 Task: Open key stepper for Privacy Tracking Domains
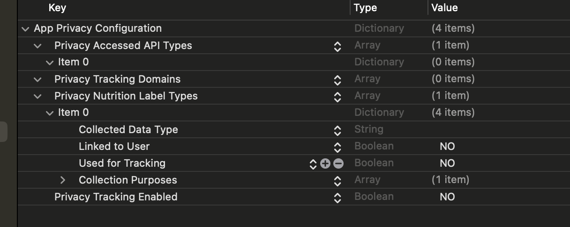(337, 80)
